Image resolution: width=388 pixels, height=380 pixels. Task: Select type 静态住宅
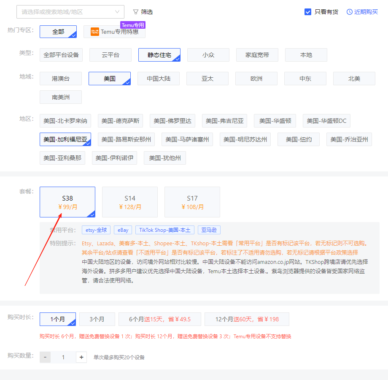[159, 55]
